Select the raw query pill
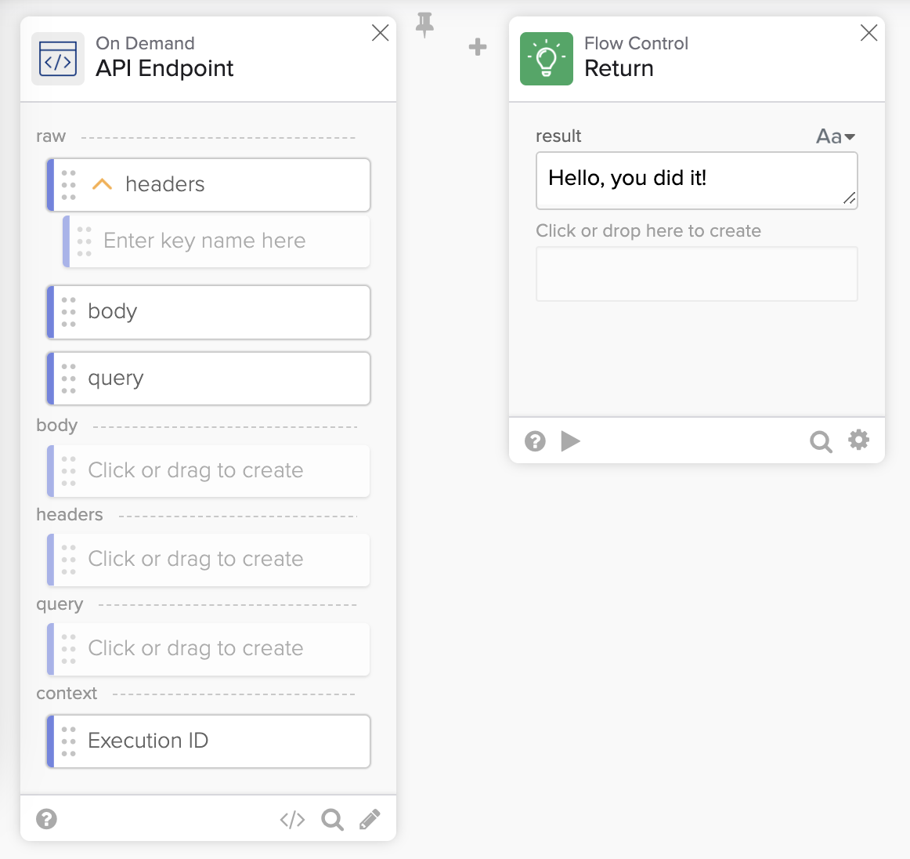Image resolution: width=910 pixels, height=859 pixels. (208, 379)
